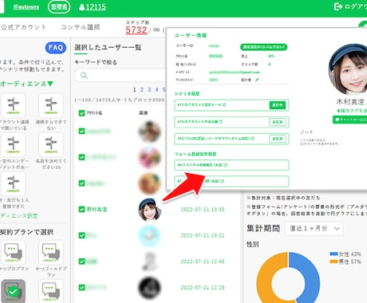Viewport: 367px width, 303px height.
Task: Go to page 3 of the user list
Action: click(x=149, y=89)
